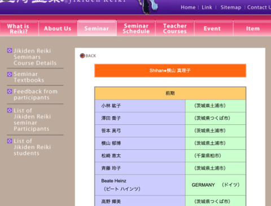
Task: Click the location cell in the 澤田 row
Action: pyautogui.click(x=216, y=118)
